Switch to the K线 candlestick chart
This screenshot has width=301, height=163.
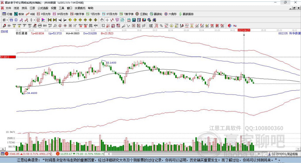pyautogui.click(x=30, y=14)
